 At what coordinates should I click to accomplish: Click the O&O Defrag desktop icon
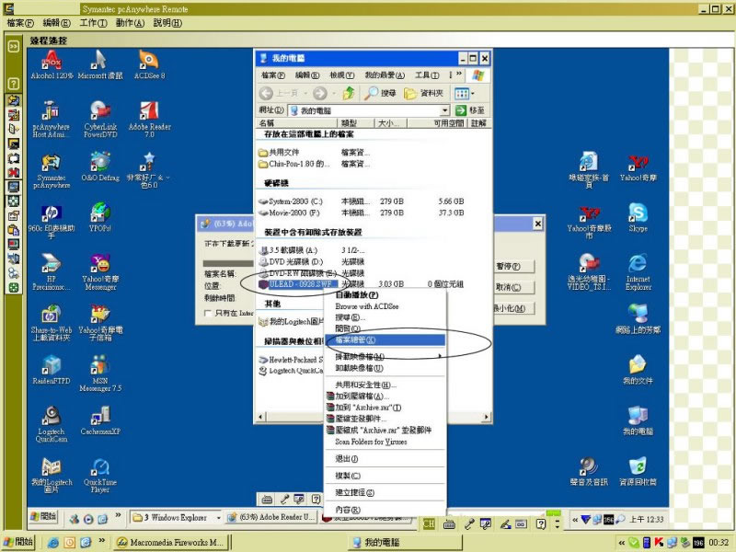click(100, 167)
